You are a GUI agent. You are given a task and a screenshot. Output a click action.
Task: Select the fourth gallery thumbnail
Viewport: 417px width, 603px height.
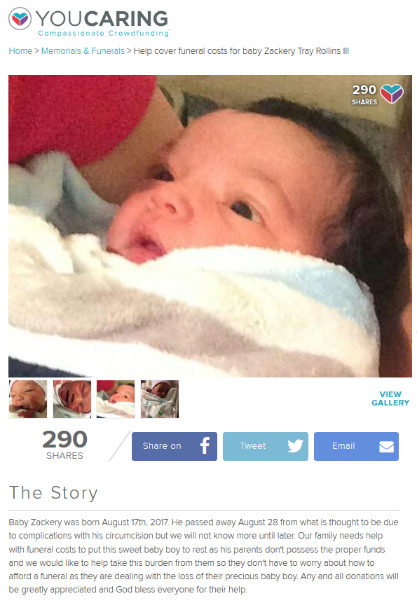(x=160, y=398)
